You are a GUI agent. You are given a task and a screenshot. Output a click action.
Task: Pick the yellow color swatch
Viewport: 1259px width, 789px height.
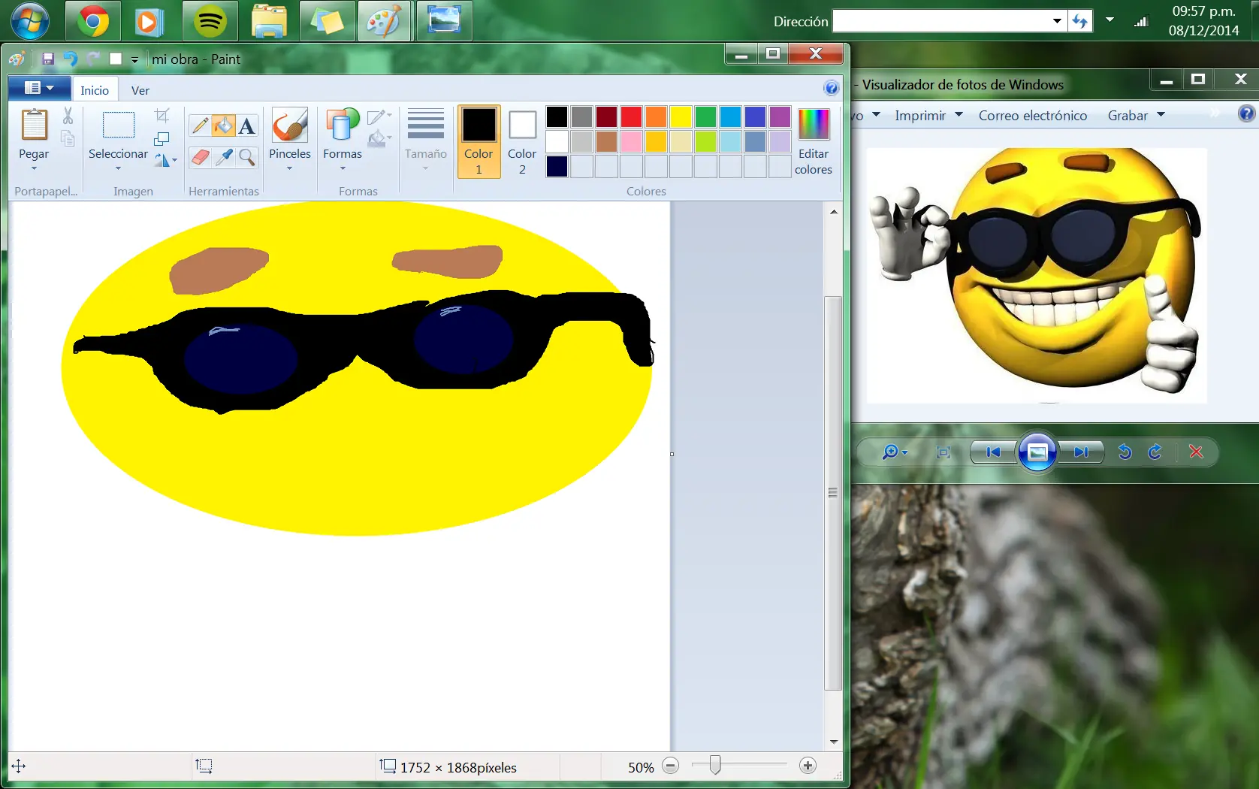(x=681, y=116)
